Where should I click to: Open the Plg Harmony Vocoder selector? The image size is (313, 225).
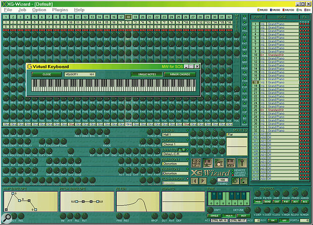point(175,183)
